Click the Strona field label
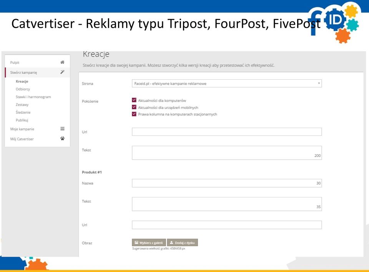Screen dimensions: 369x272 click(87, 83)
